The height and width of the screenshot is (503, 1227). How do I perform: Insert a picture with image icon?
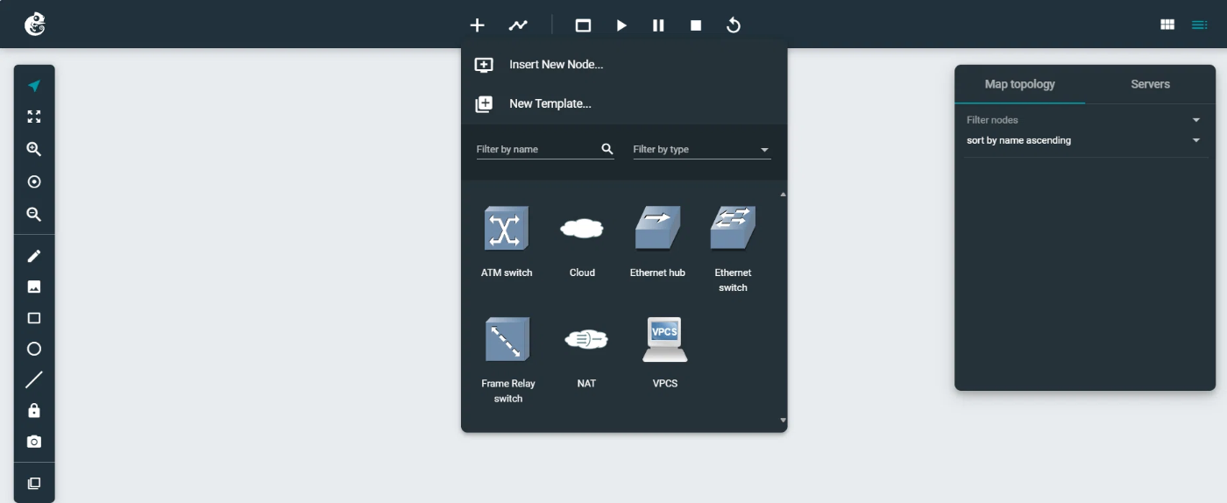pos(34,287)
